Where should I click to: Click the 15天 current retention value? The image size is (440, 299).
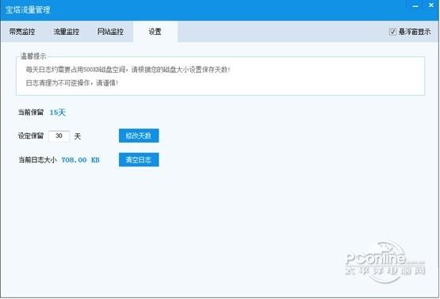tap(58, 113)
